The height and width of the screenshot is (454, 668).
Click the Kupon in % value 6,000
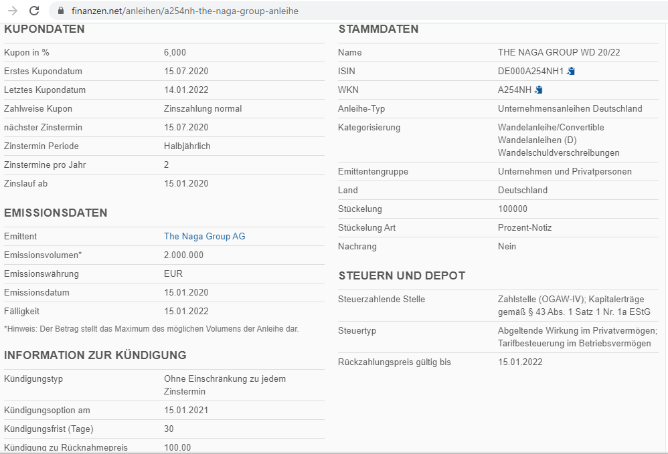coord(175,52)
